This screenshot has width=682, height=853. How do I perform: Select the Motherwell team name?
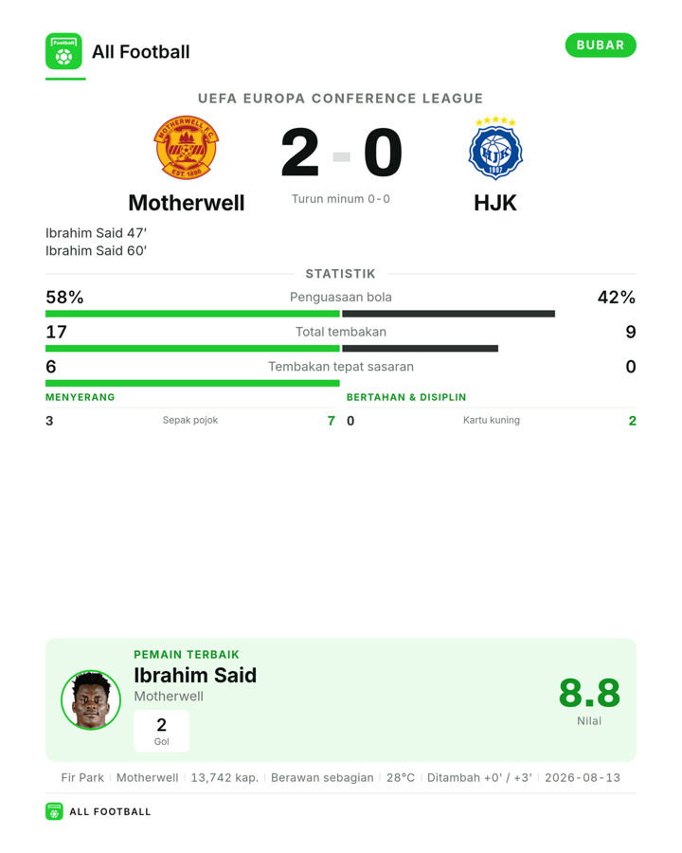pos(187,203)
